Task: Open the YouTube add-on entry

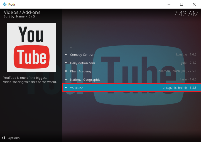Action: click(x=131, y=88)
